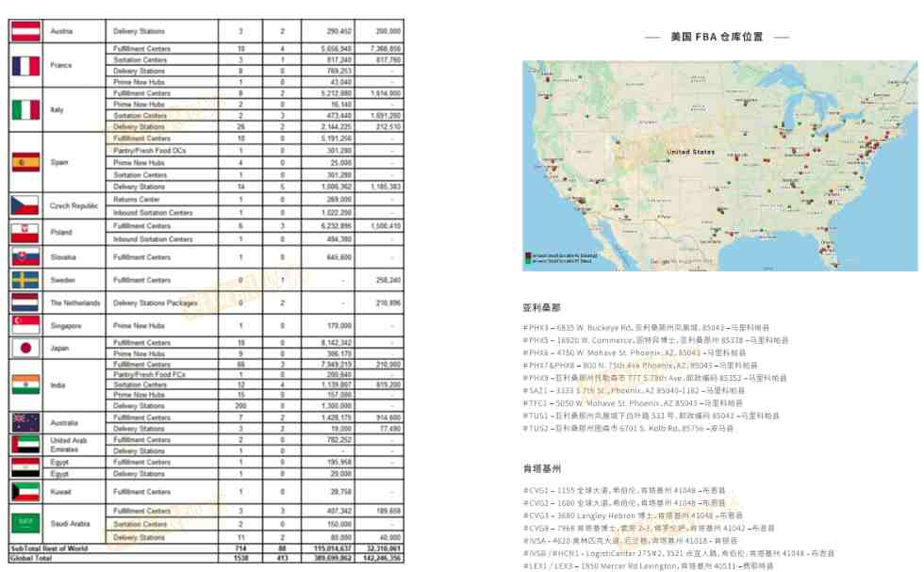
Task: Click the #PHX9 address line
Action: coord(654,378)
